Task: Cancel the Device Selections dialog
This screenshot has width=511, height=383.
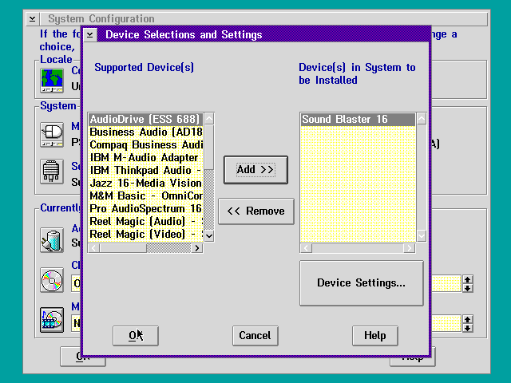Action: click(255, 335)
